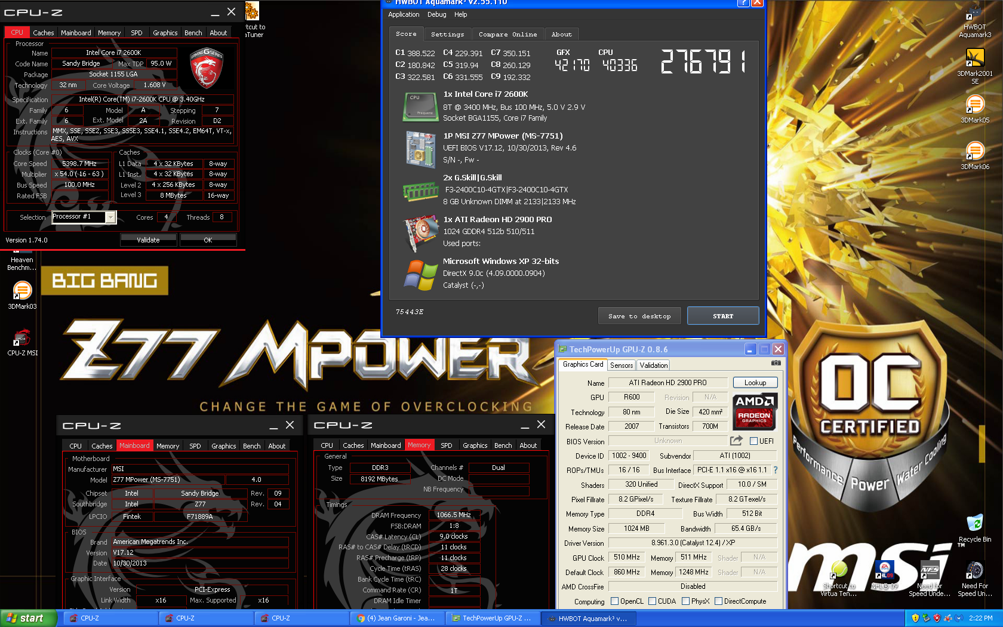Click the graphics card icon in Aquamark results
This screenshot has width=1003, height=627.
coord(420,232)
